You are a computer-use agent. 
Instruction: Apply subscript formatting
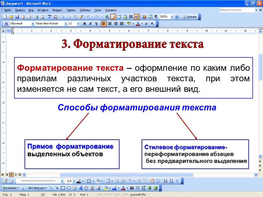(152, 24)
